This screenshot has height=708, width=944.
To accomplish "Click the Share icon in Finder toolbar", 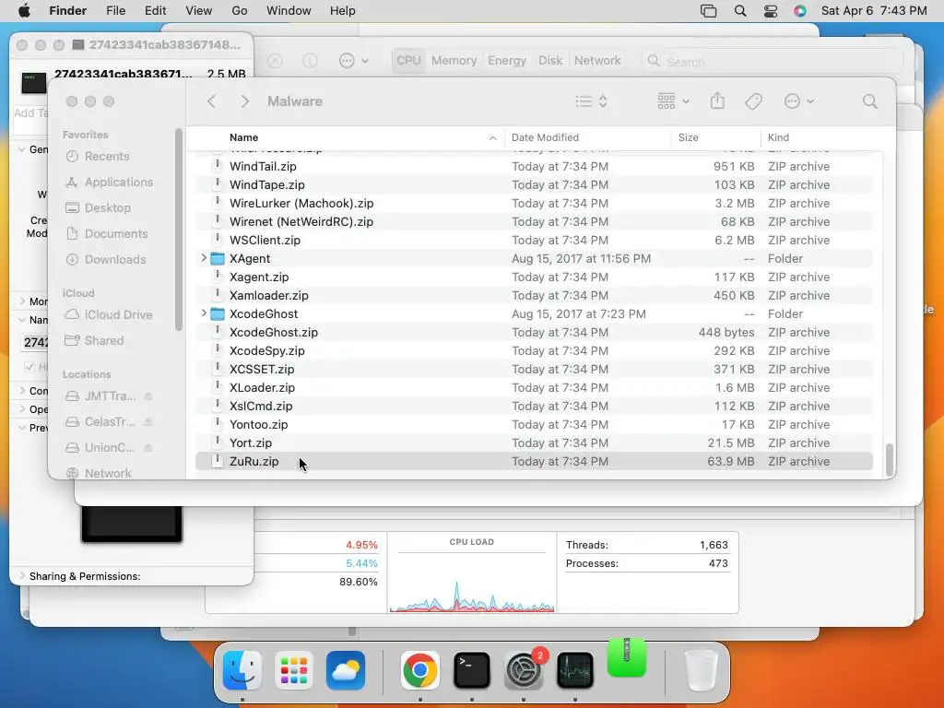I will [x=717, y=100].
